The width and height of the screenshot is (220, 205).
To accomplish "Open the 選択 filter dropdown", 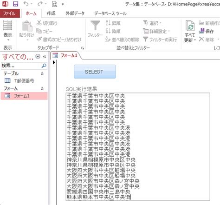I will pyautogui.click(x=152, y=23).
